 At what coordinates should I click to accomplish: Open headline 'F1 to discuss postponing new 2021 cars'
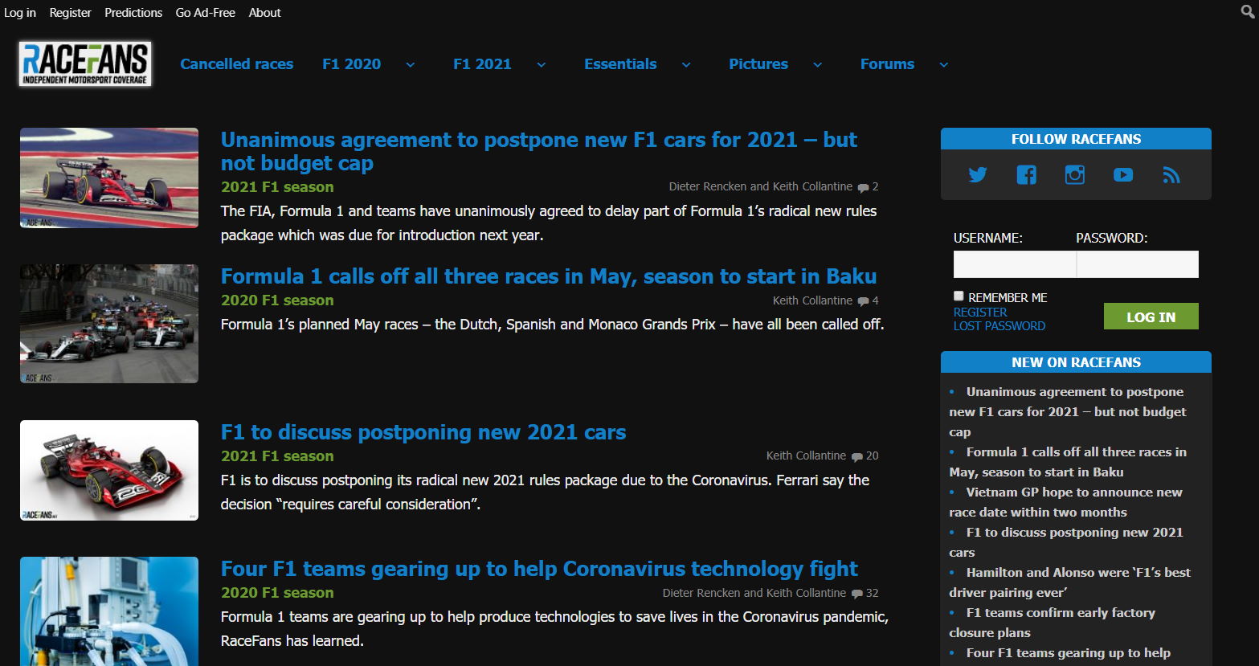click(423, 432)
